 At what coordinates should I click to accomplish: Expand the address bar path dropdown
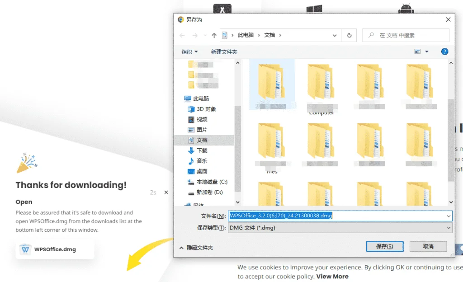tap(335, 35)
